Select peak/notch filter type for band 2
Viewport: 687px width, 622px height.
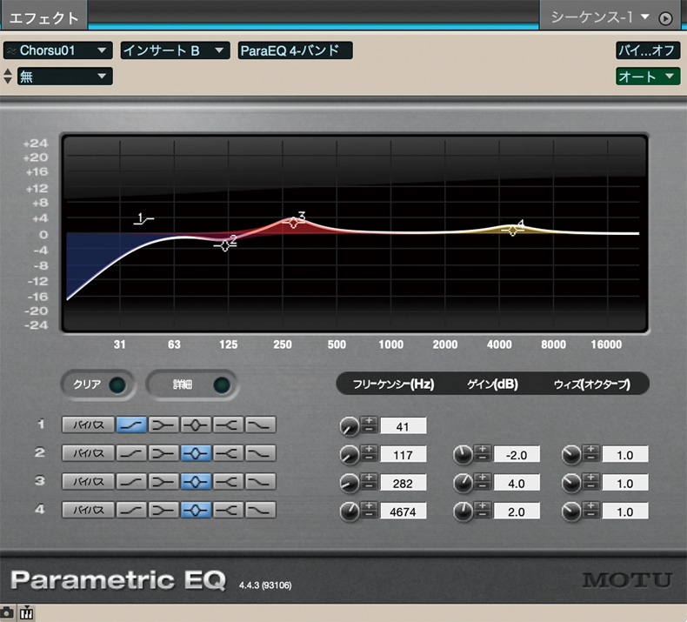196,453
